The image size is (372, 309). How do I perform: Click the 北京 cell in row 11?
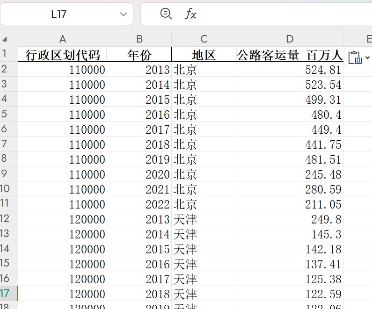[x=204, y=204]
